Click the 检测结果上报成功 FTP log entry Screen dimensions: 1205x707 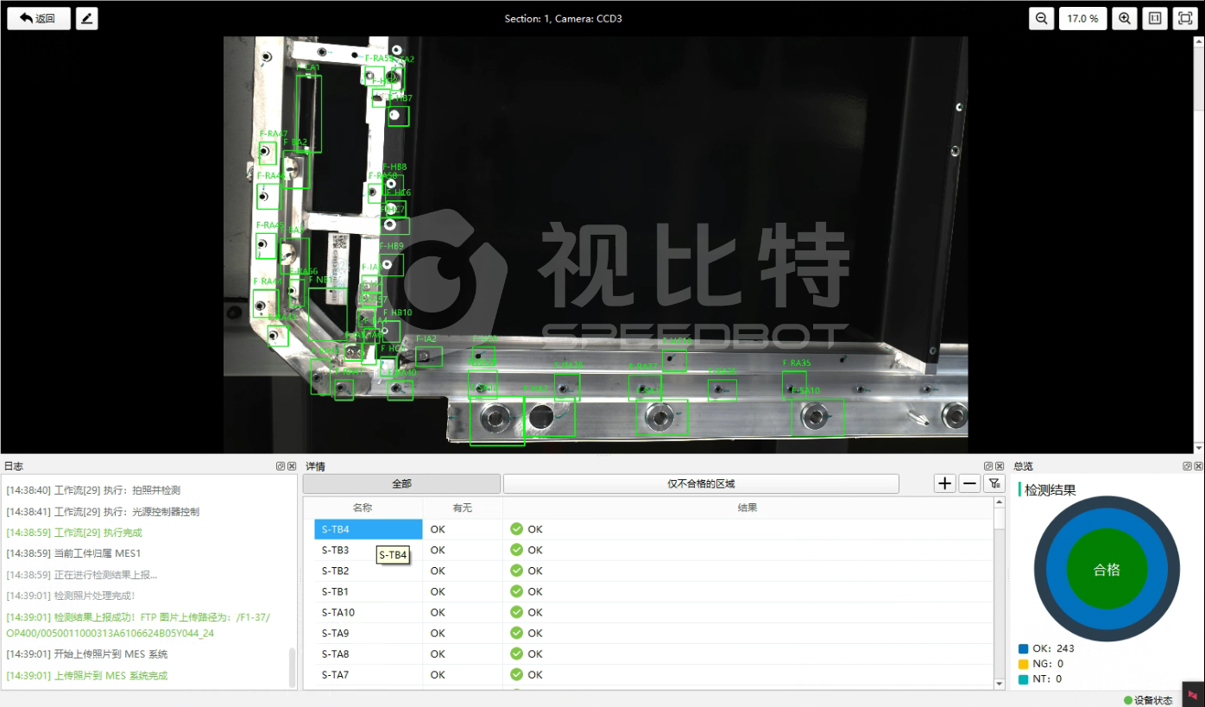point(138,625)
